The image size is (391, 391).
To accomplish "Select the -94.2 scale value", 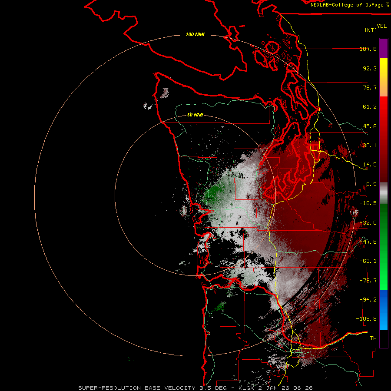I will click(368, 300).
